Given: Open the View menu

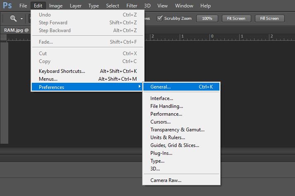Looking at the screenshot, I should [162, 6].
